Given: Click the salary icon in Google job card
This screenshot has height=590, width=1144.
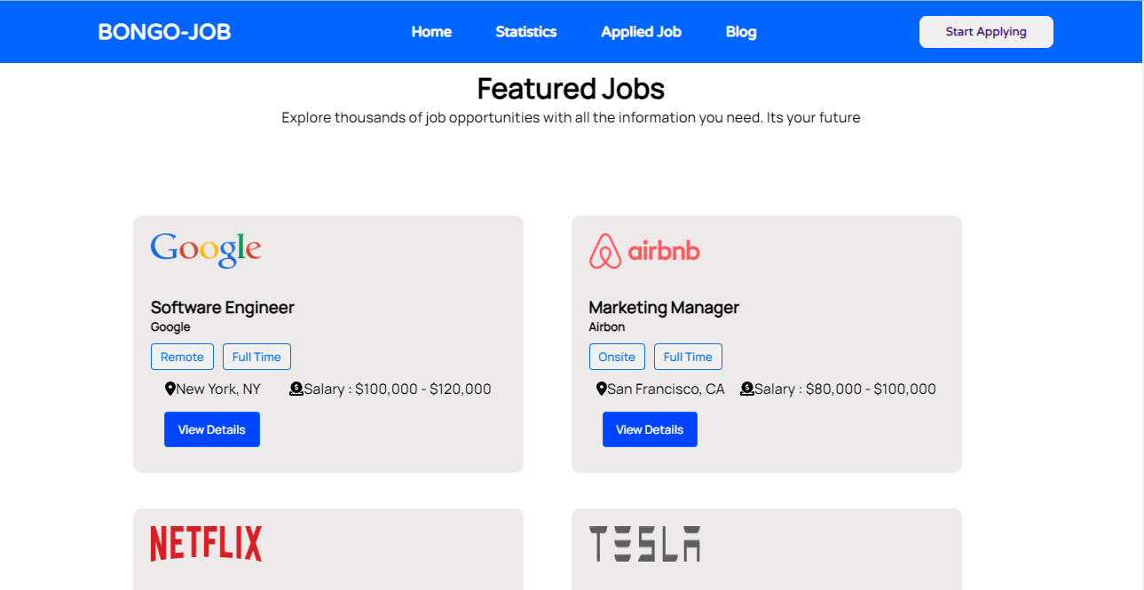Looking at the screenshot, I should coord(296,389).
